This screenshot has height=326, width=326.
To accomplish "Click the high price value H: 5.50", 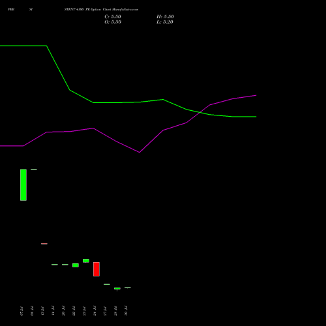I will (x=165, y=17).
